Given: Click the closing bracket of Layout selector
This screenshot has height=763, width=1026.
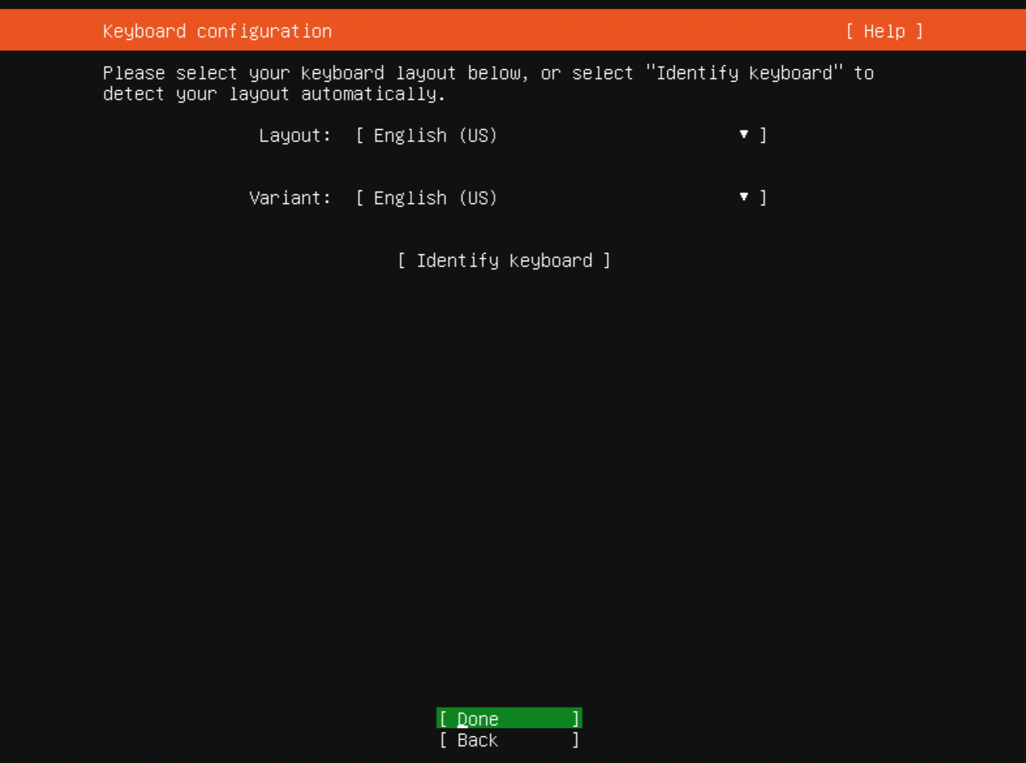Looking at the screenshot, I should 763,135.
